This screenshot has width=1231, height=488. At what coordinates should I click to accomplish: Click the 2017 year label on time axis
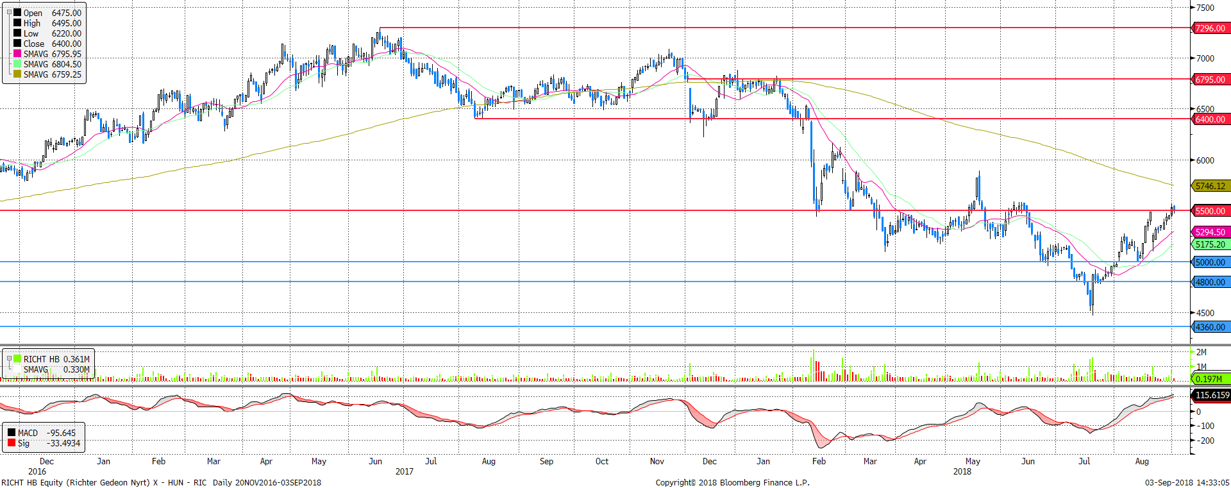[405, 471]
